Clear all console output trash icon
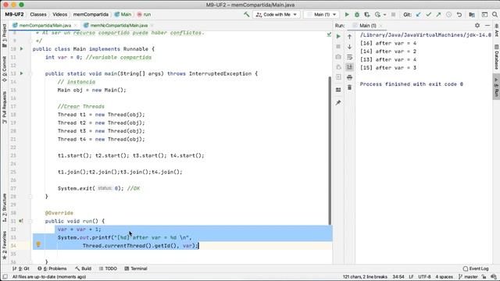This screenshot has width=500, height=281. (x=349, y=87)
